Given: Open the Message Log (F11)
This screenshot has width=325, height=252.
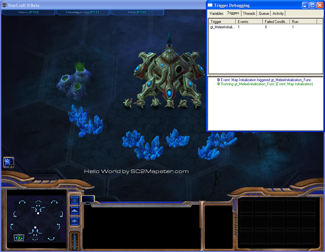Looking at the screenshot, I should tap(83, 12).
